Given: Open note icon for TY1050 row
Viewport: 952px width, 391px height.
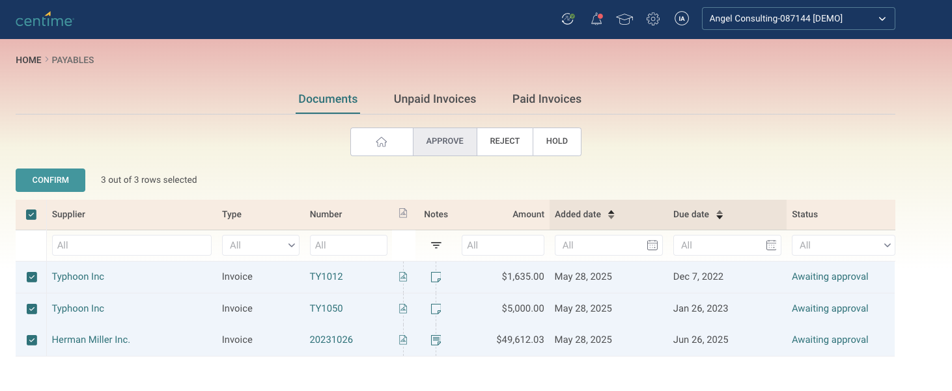Looking at the screenshot, I should [x=436, y=309].
